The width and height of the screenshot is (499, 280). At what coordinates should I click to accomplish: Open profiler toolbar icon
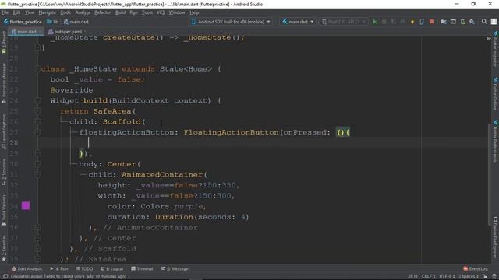point(403,22)
